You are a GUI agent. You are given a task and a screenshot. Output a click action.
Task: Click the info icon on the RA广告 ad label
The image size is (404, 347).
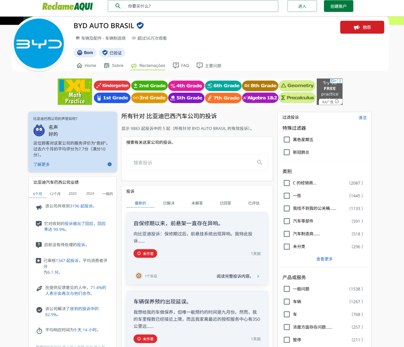coord(337,101)
